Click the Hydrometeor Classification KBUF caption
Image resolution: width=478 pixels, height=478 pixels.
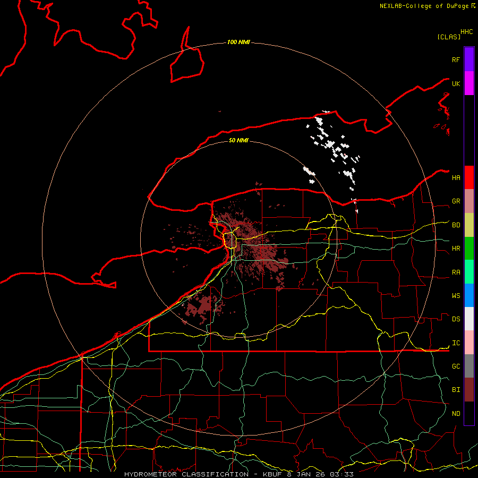tap(239, 474)
